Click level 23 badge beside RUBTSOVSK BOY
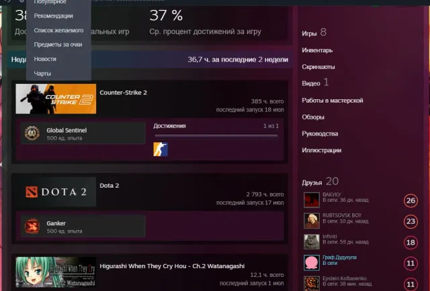 point(411,221)
